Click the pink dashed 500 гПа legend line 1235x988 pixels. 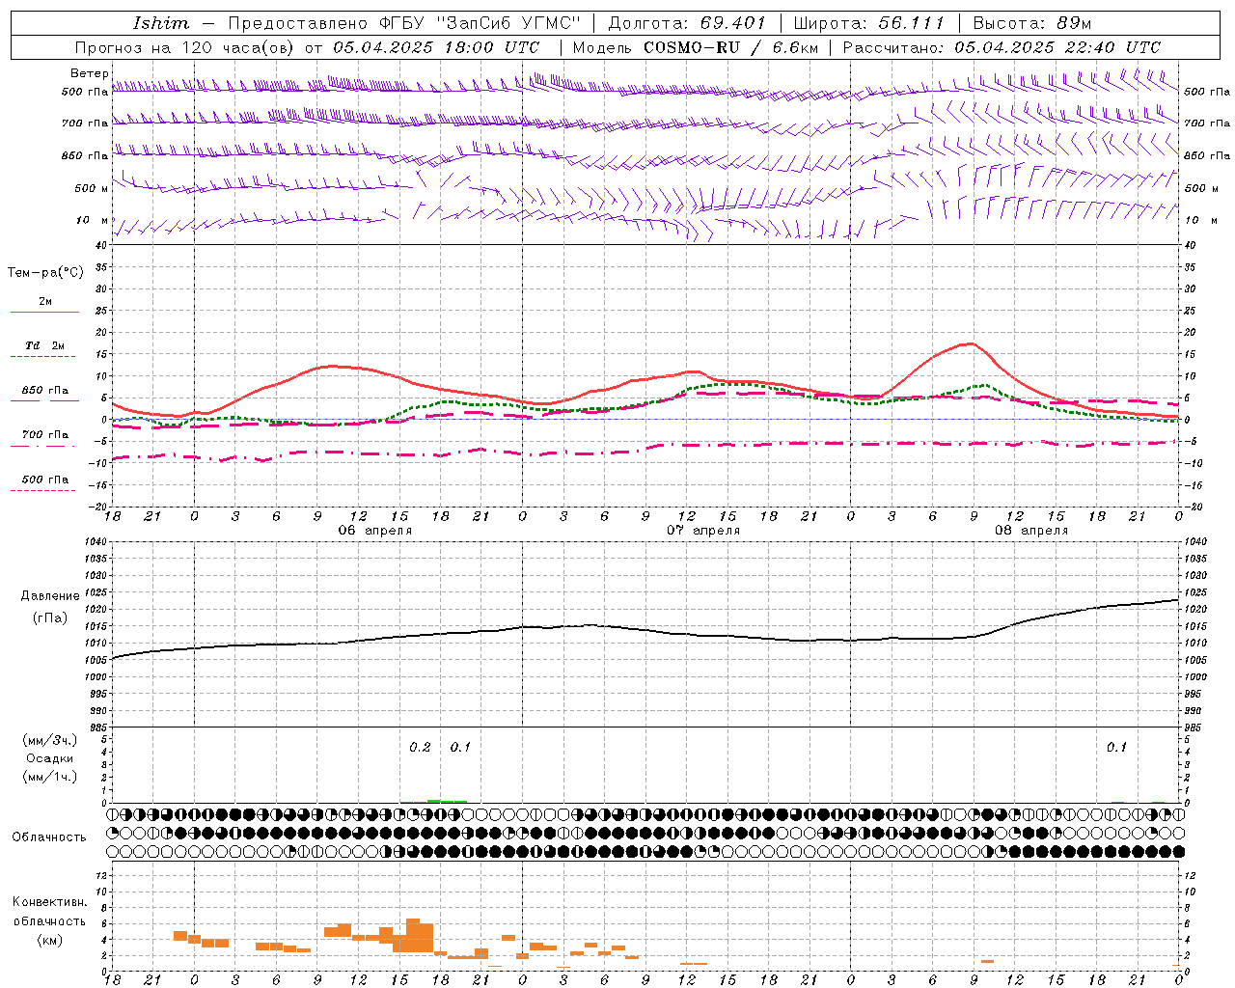42,491
